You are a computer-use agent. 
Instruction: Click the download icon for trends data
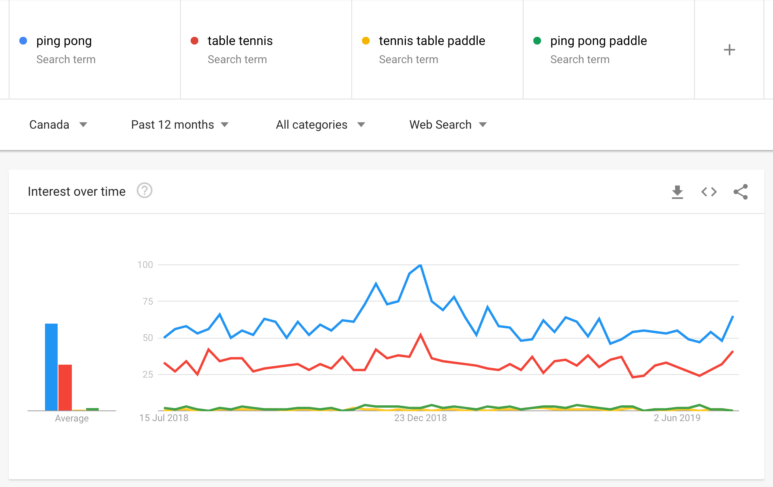click(x=677, y=191)
